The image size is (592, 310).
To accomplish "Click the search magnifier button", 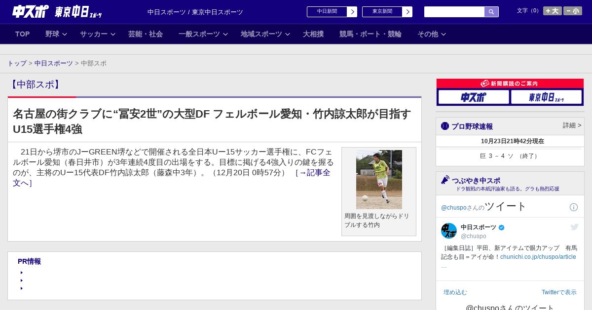I will tap(491, 12).
